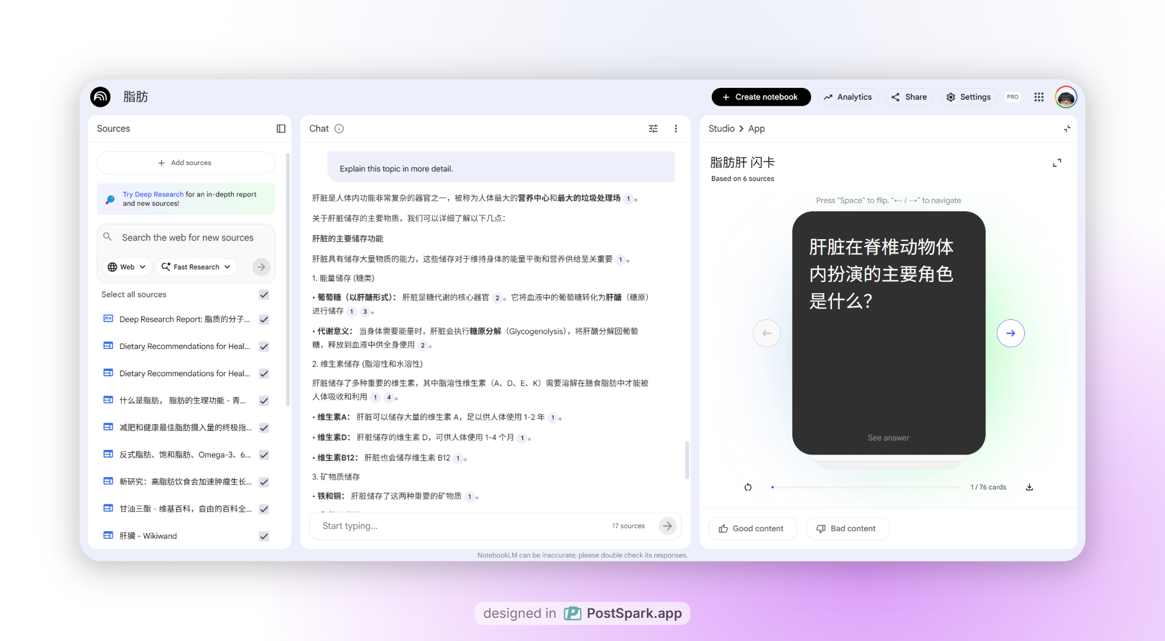1165x641 pixels.
Task: Click Create notebook button
Action: coord(761,97)
